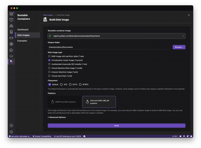Open the Extensions puzzle icon
This screenshot has height=148, width=201.
pos(11,50)
